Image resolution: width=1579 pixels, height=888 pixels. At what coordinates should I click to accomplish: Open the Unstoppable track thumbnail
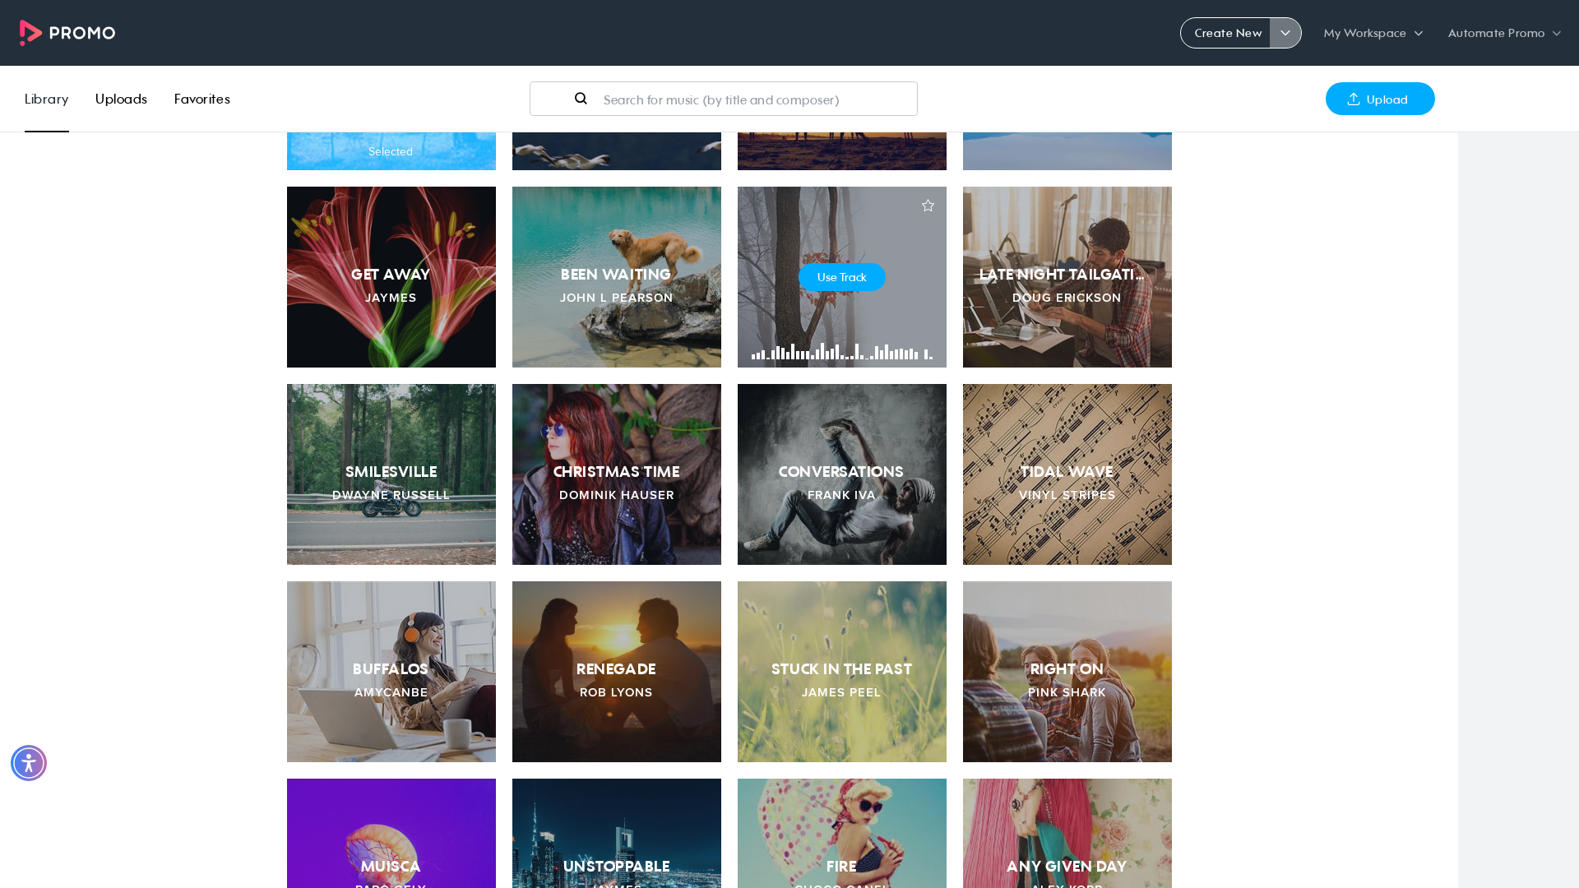617,833
